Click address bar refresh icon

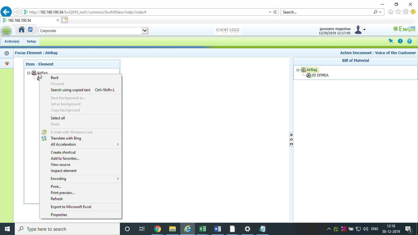(x=275, y=12)
